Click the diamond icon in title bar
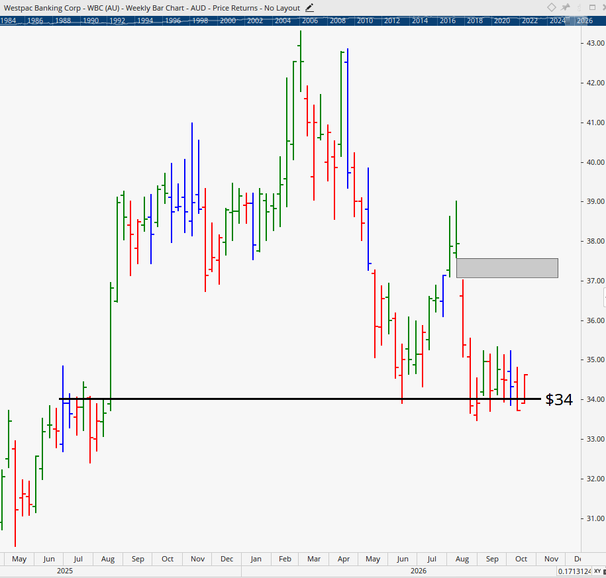The image size is (606, 578). pyautogui.click(x=552, y=7)
